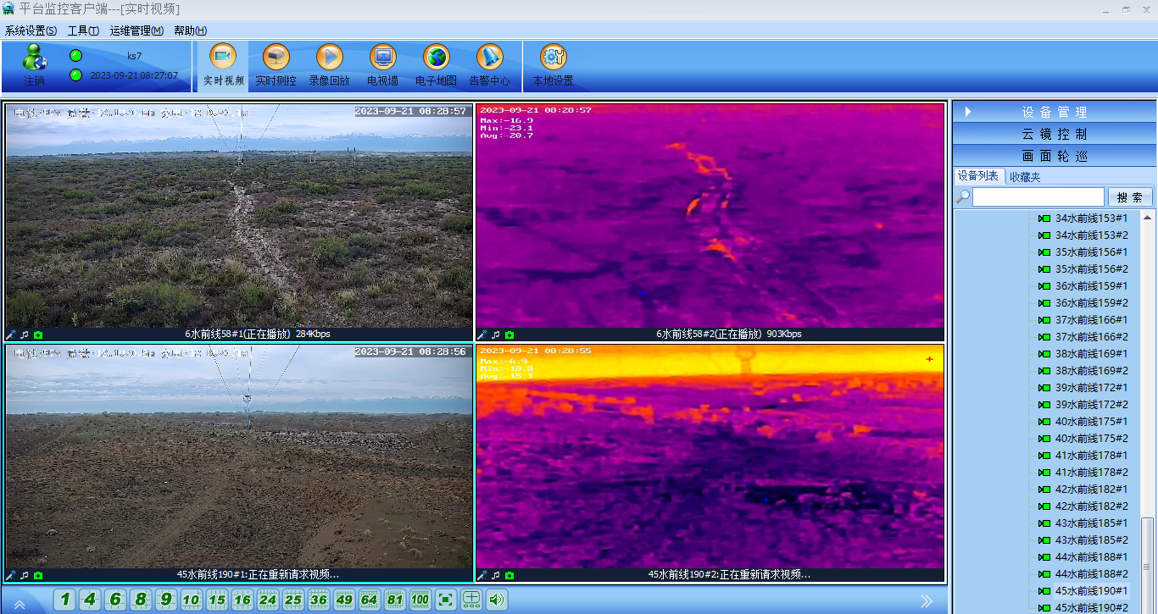
Task: Select device 40水前线175#2 in list
Action: point(1091,439)
